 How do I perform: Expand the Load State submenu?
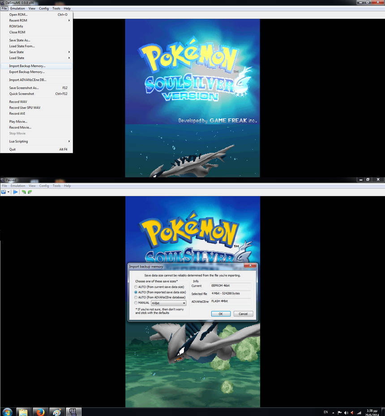coord(37,58)
